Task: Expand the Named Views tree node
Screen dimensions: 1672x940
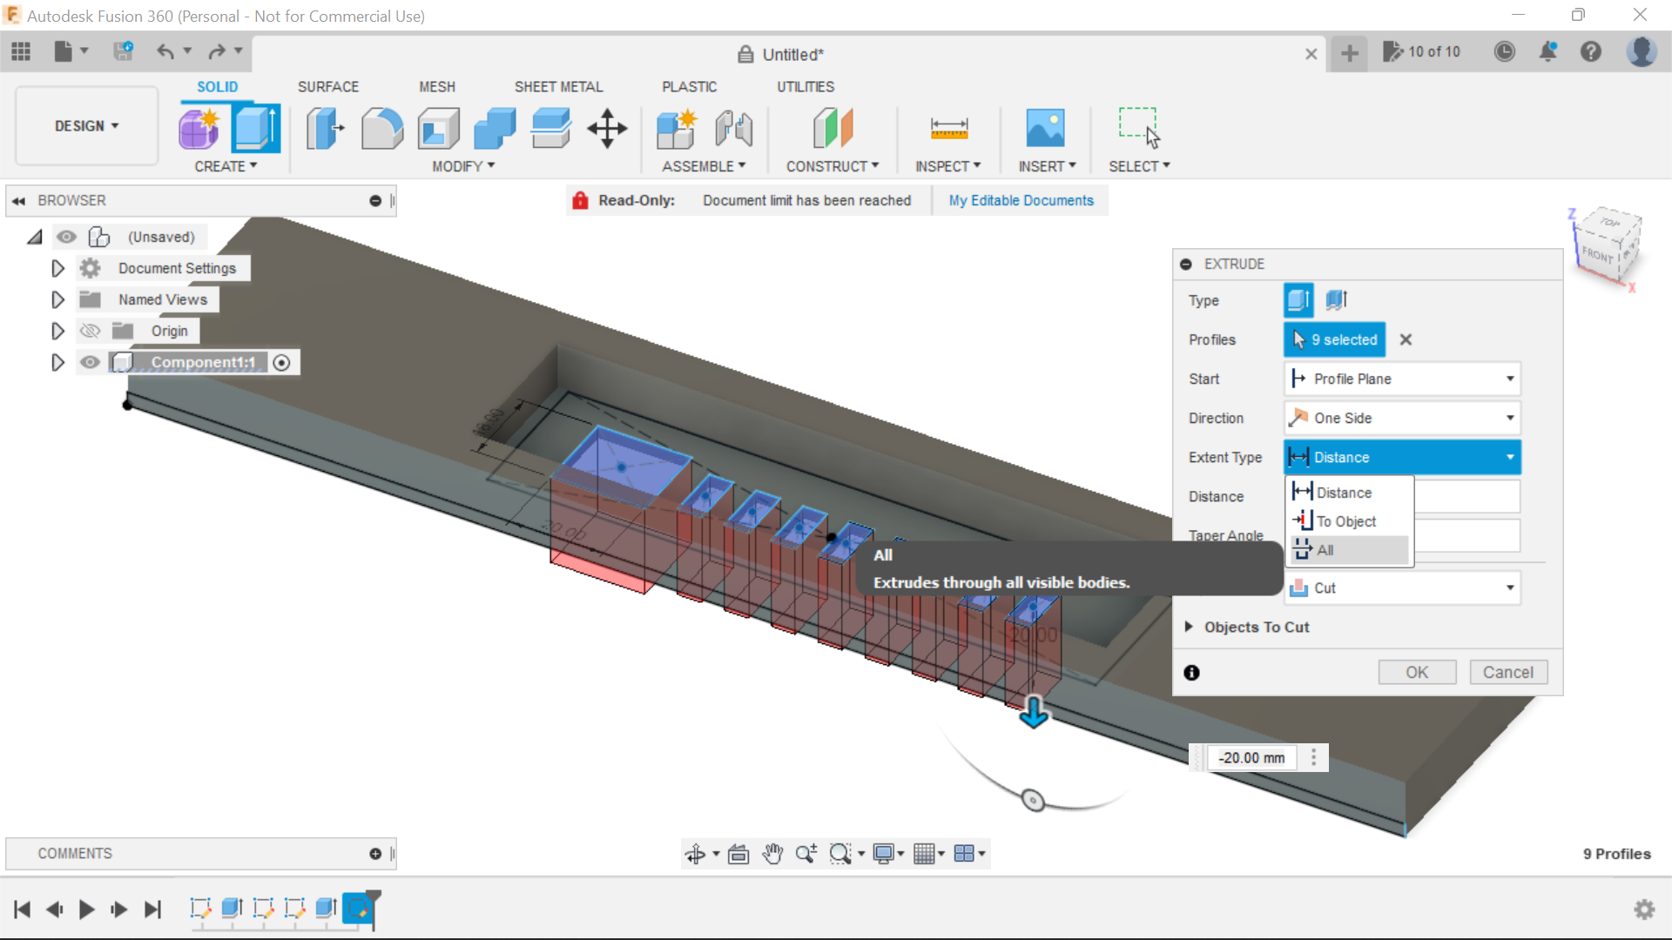Action: [x=57, y=299]
